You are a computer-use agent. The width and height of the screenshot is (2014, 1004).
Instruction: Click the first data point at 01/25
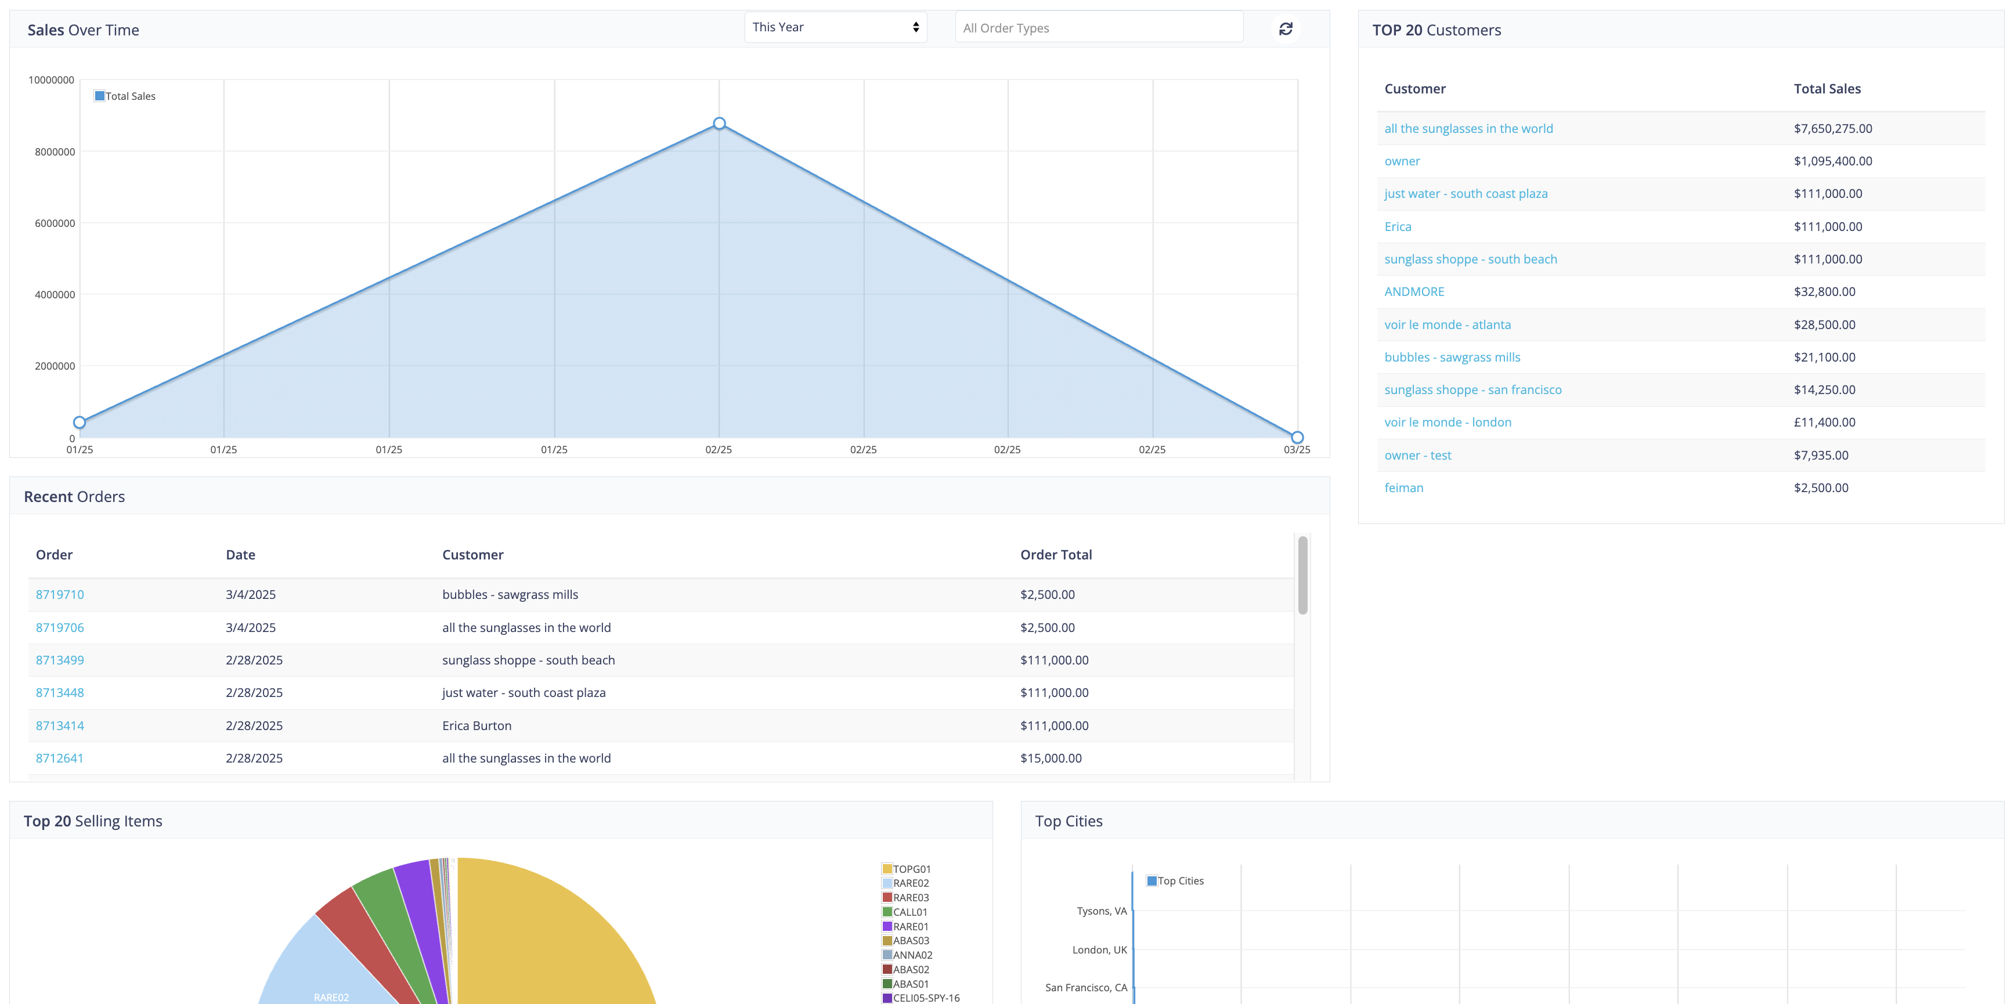(80, 422)
